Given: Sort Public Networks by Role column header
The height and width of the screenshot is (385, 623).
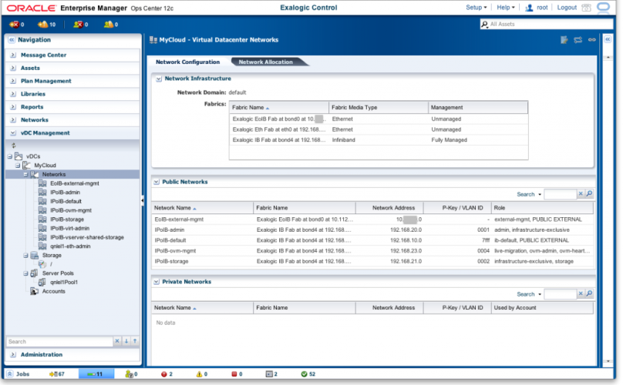Looking at the screenshot, I should coord(542,208).
